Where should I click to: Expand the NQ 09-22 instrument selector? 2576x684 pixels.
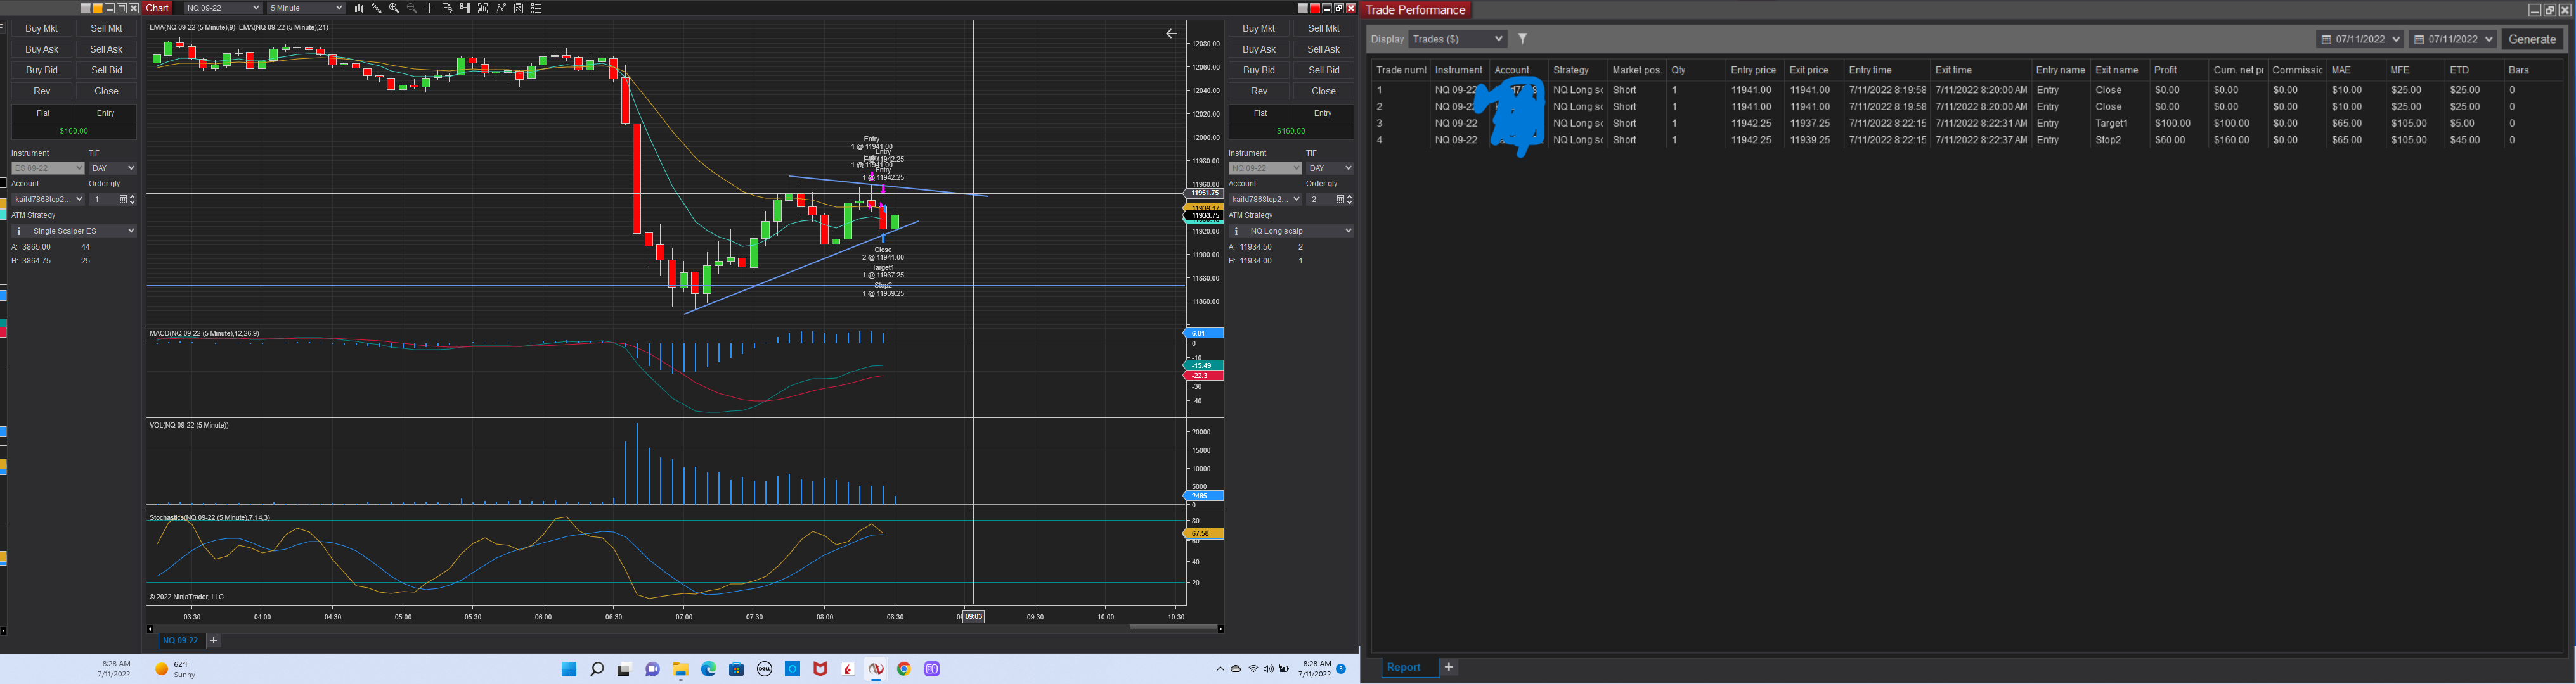coord(223,8)
